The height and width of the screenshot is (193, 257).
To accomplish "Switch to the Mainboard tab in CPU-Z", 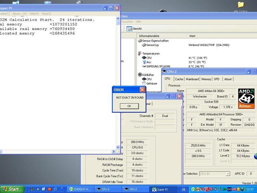I will [x=192, y=79].
